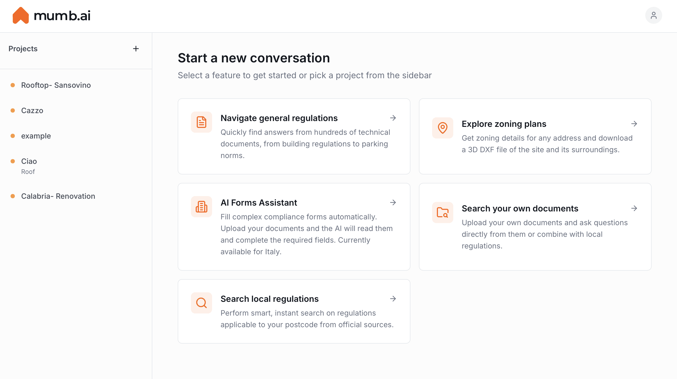Click the mumb.ai house logo
The width and height of the screenshot is (677, 379).
tap(21, 15)
